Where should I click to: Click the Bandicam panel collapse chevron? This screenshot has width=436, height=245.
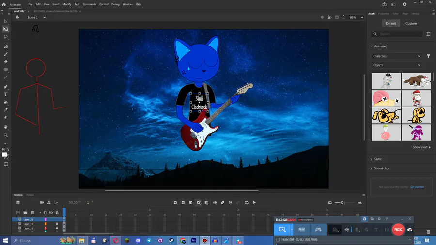pyautogui.click(x=409, y=240)
